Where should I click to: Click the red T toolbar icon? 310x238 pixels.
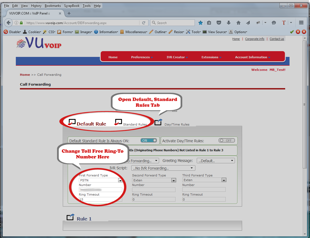pyautogui.click(x=284, y=23)
